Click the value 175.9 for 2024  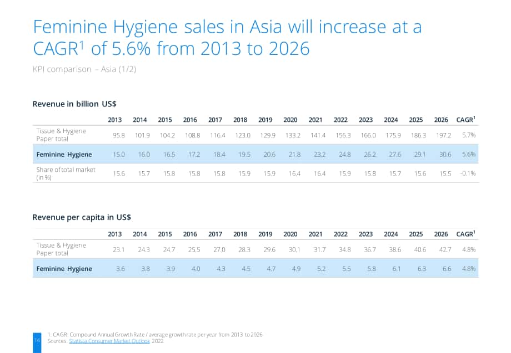coord(393,135)
